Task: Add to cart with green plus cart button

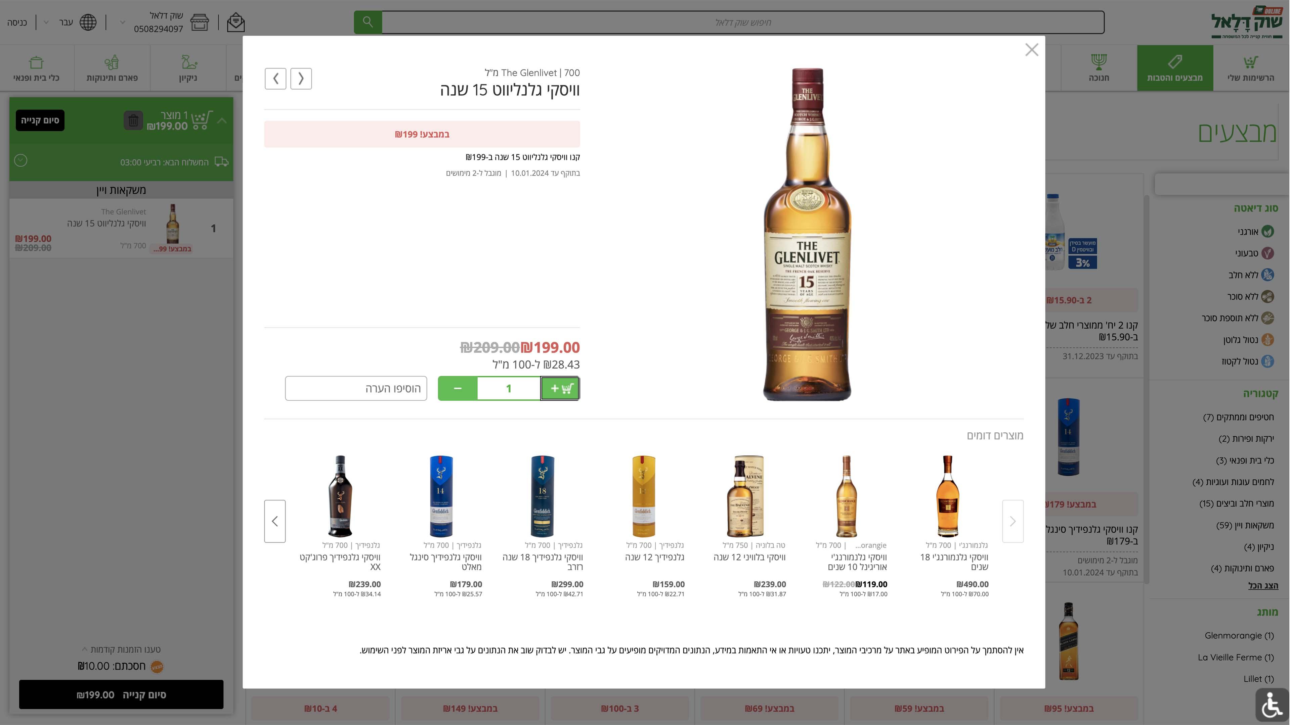Action: [x=560, y=388]
